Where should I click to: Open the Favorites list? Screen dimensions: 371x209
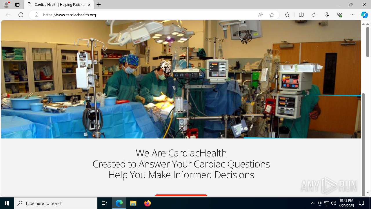click(x=314, y=15)
